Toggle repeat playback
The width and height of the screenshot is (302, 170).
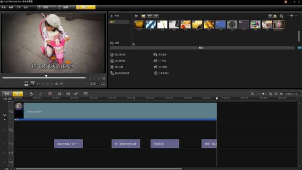pos(57,84)
